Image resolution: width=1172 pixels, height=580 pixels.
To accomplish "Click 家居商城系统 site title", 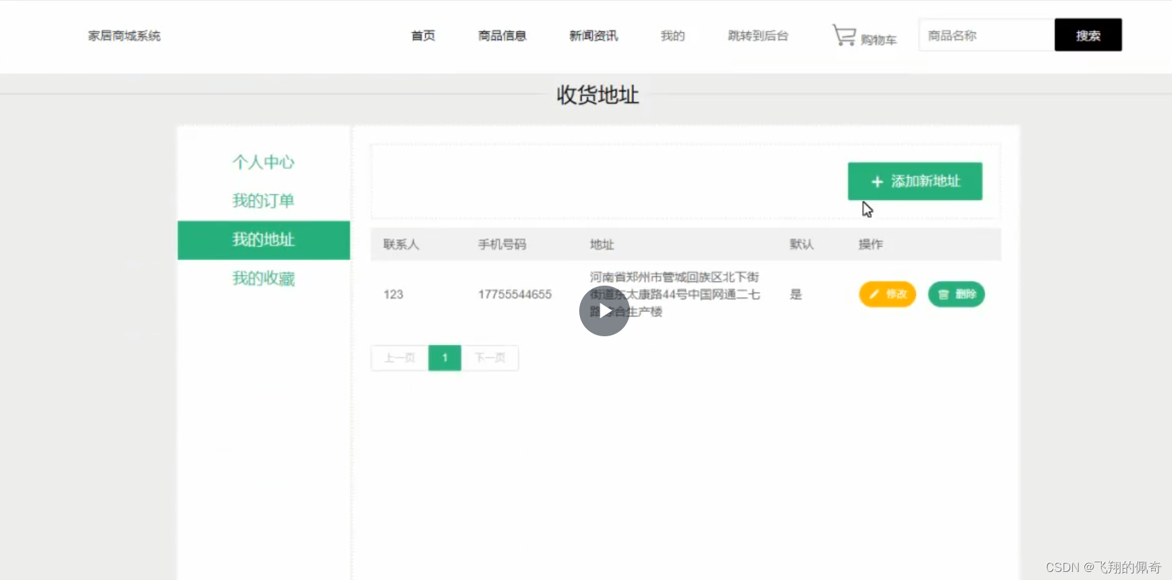I will 124,36.
